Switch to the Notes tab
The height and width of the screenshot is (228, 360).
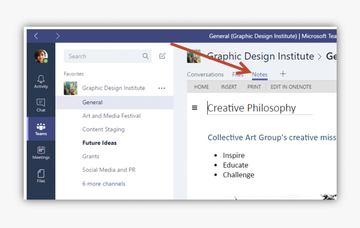pyautogui.click(x=260, y=75)
